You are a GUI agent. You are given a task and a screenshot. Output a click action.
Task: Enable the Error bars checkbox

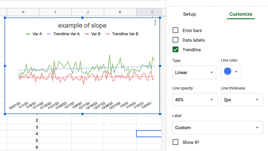pos(175,30)
